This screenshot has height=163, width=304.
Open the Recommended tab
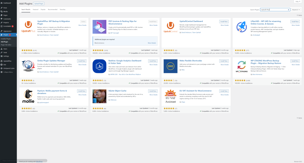[53, 9]
